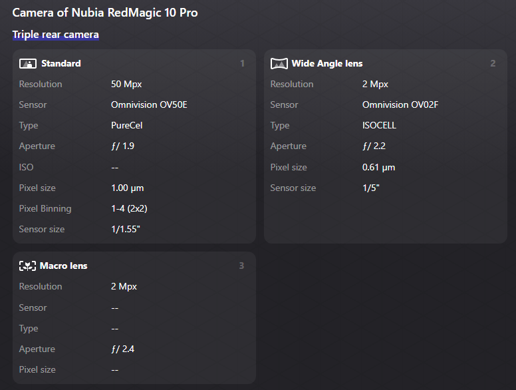Image resolution: width=516 pixels, height=390 pixels.
Task: Select the Wide Angle lens title
Action: tap(327, 64)
